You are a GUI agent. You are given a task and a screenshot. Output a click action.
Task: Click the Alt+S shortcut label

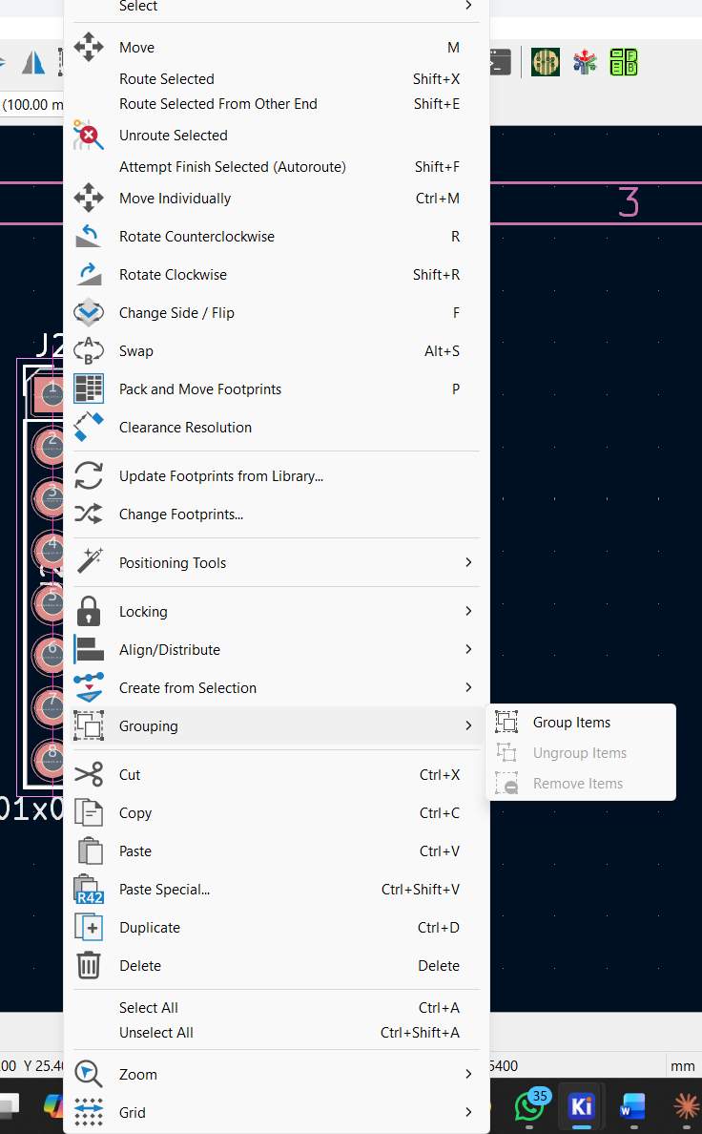pyautogui.click(x=442, y=350)
